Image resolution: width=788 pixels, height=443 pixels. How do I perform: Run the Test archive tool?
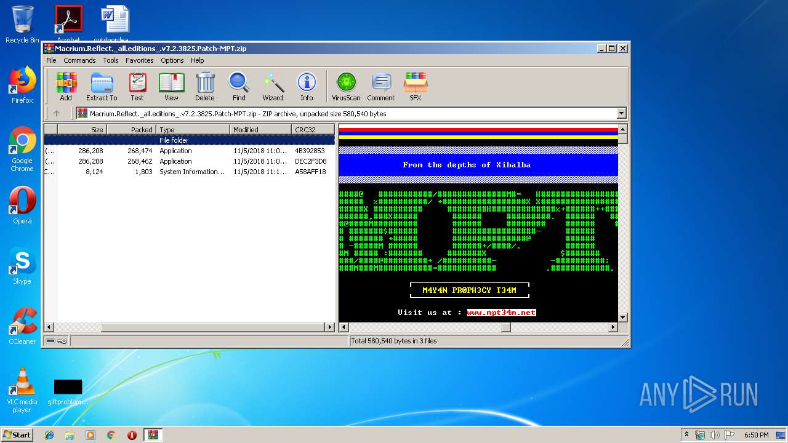pos(137,86)
